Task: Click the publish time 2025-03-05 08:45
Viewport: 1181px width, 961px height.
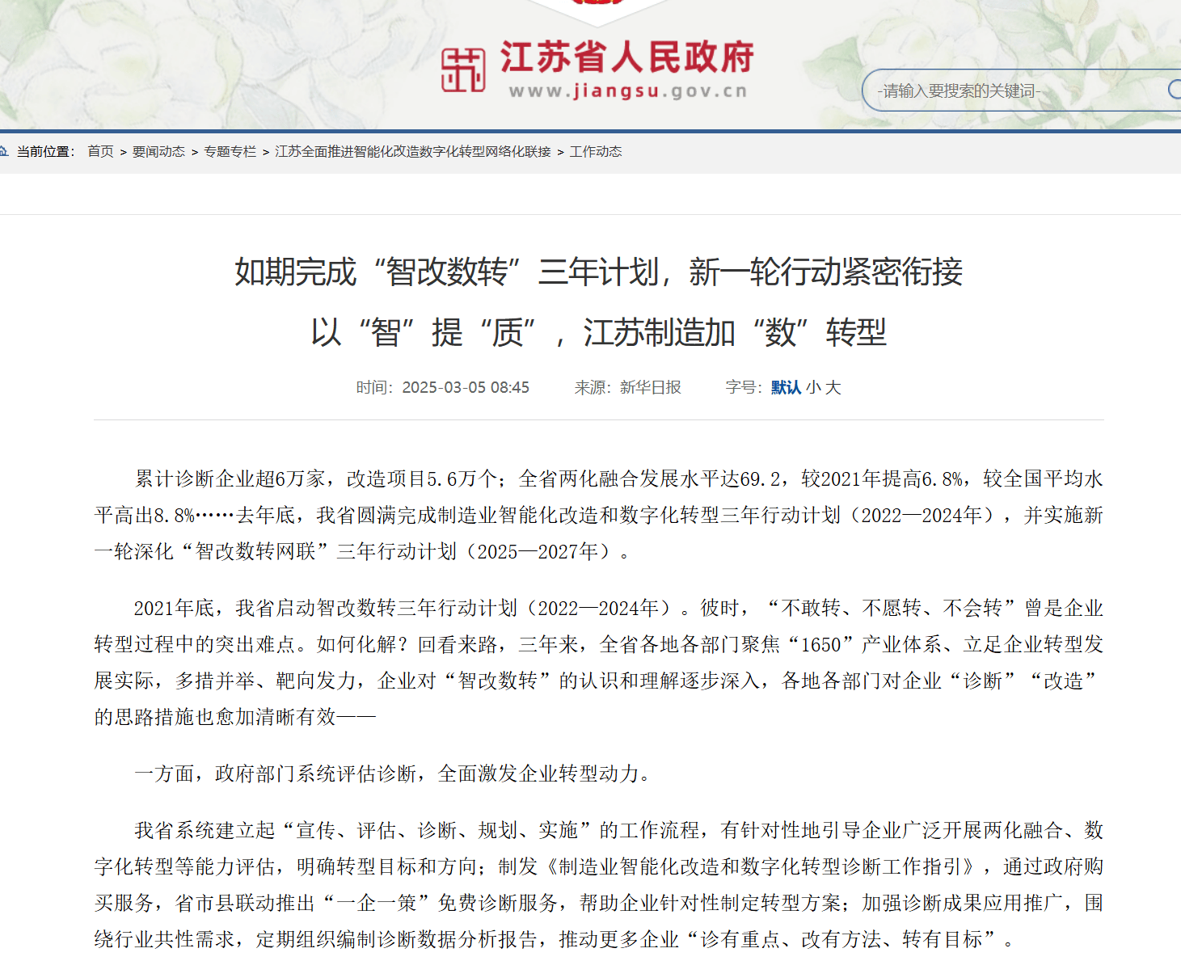Action: point(465,387)
